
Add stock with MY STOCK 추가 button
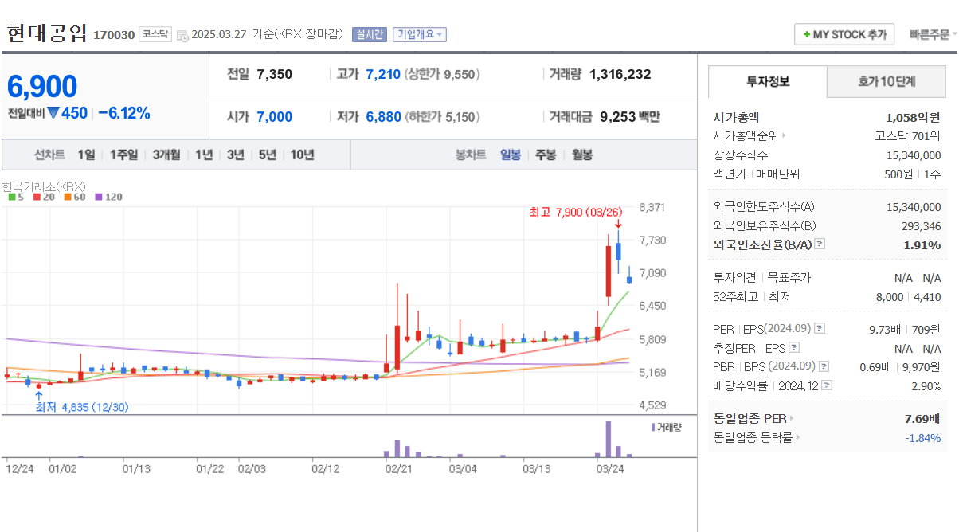844,34
